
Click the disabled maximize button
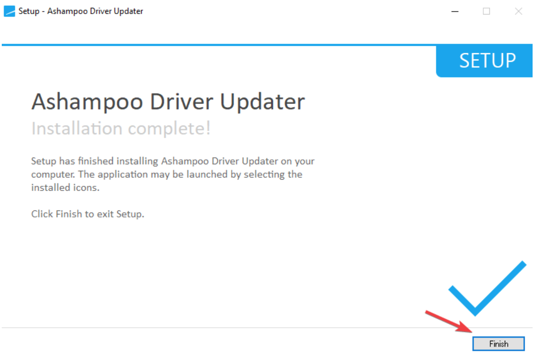click(x=486, y=11)
